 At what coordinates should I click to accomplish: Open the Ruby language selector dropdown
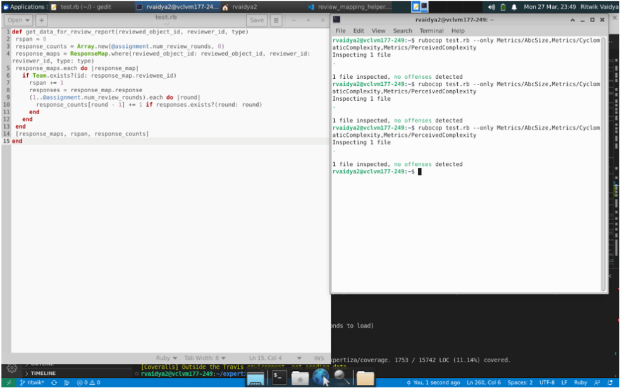(167, 358)
